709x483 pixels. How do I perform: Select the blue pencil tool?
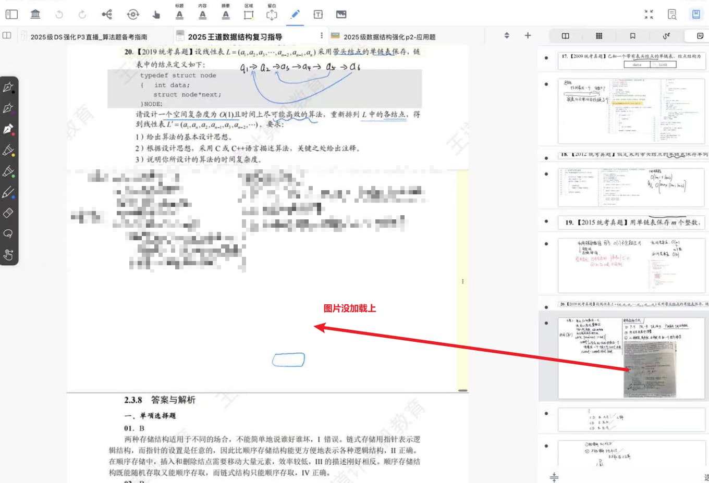click(8, 192)
